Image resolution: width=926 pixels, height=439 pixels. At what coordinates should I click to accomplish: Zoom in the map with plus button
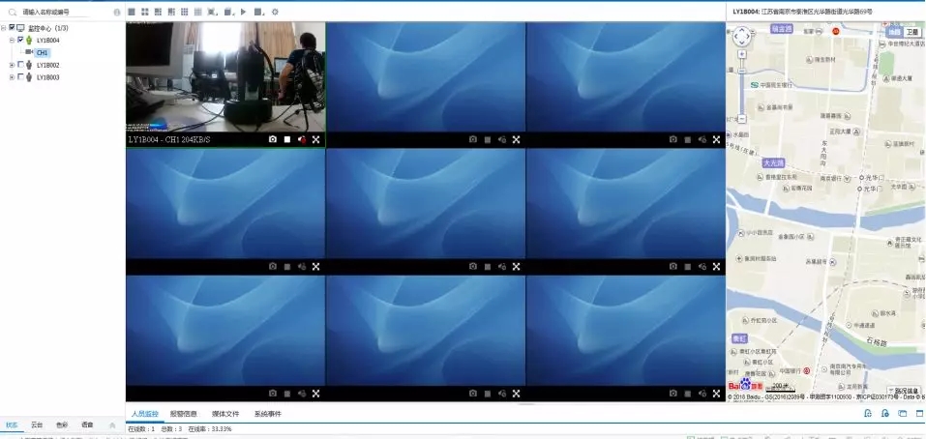(742, 54)
